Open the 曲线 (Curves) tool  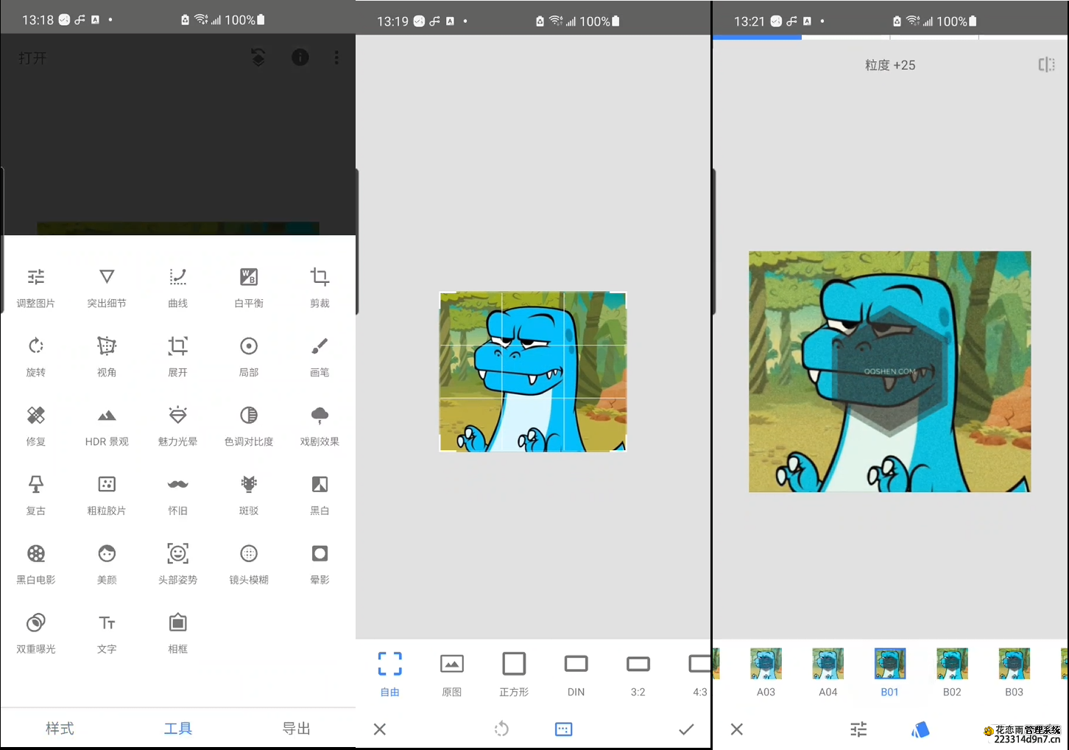pyautogui.click(x=177, y=286)
